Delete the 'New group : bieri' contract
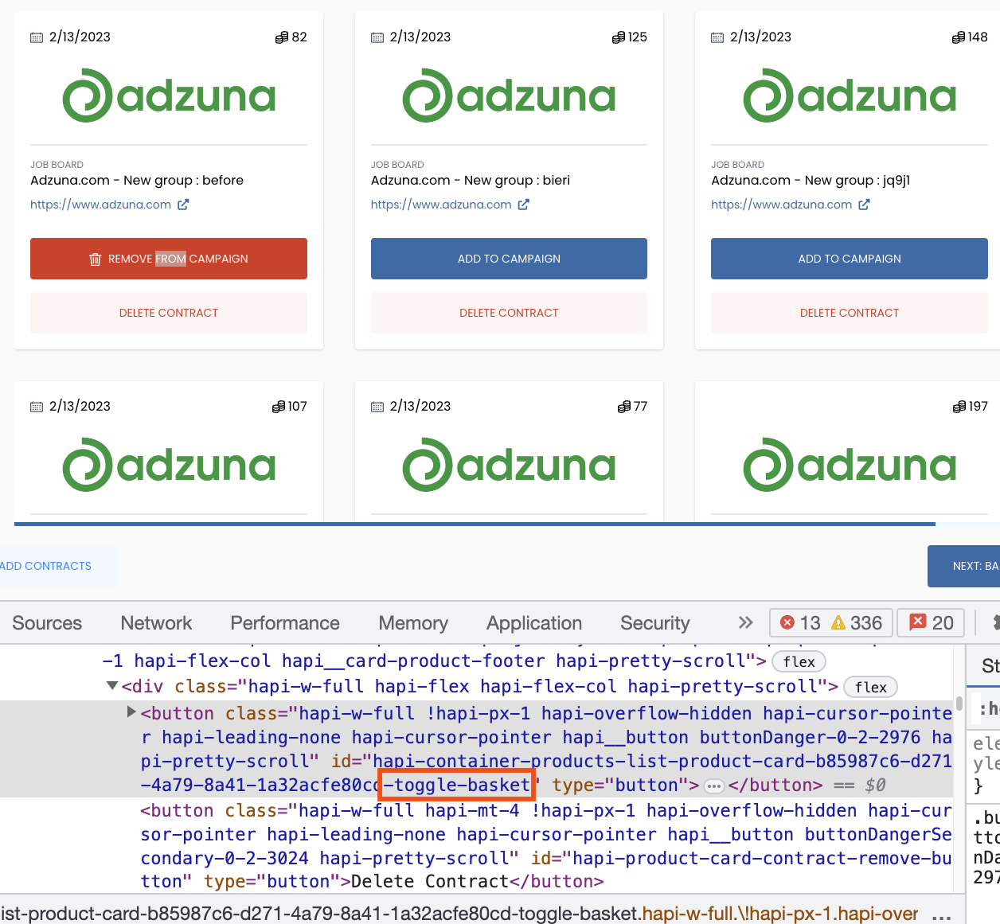The image size is (1000, 924). (509, 313)
